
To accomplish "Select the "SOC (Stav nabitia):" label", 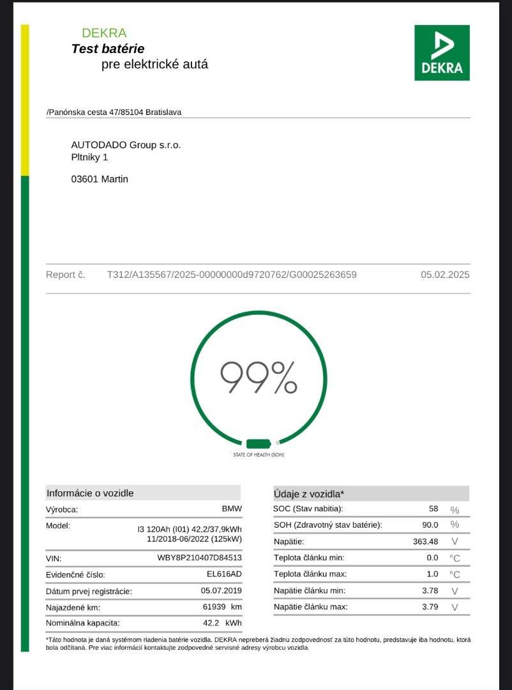I will point(308,509).
